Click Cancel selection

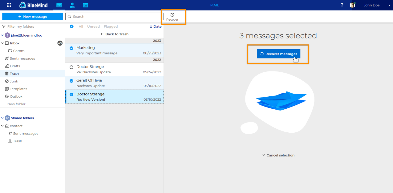click(278, 155)
